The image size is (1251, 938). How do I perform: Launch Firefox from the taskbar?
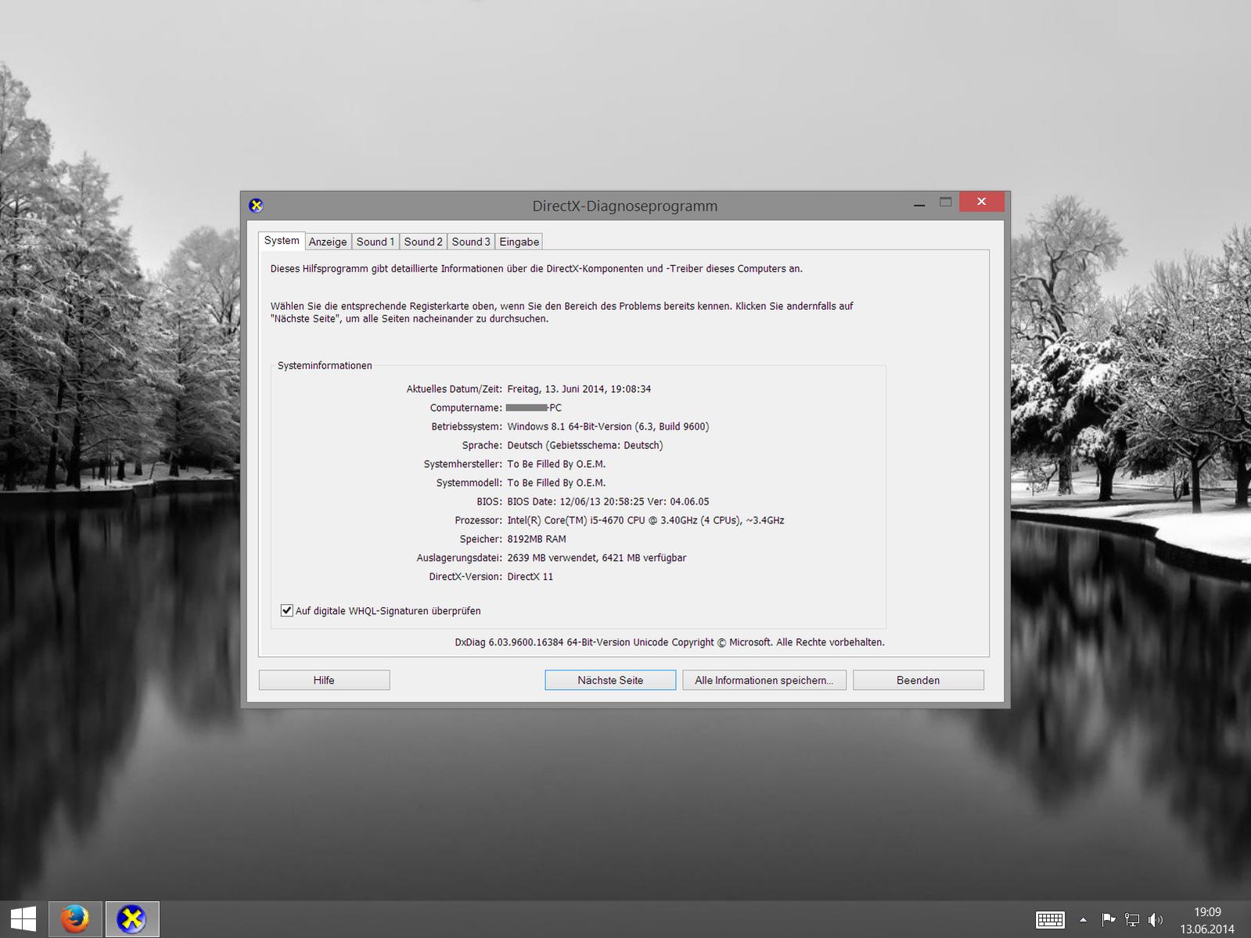(x=75, y=919)
